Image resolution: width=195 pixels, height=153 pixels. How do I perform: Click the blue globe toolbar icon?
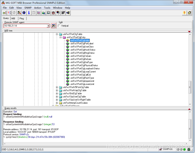[24, 13]
